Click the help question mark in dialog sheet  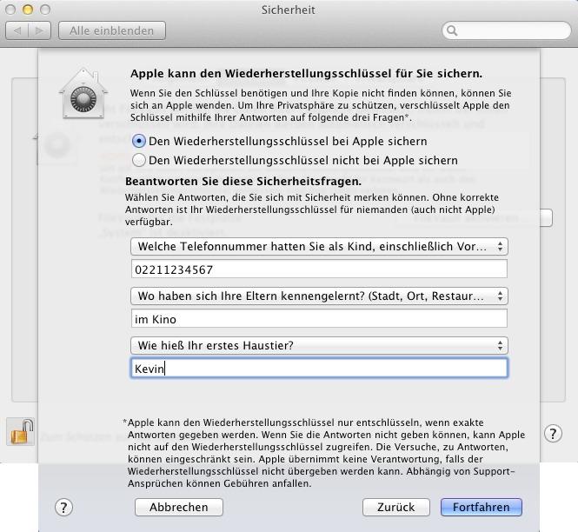pyautogui.click(x=63, y=508)
